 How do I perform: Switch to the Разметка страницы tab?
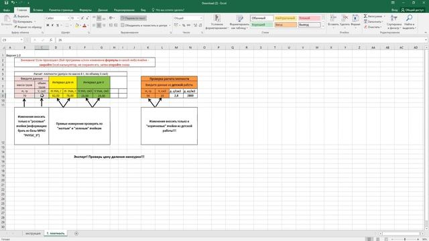61,10
